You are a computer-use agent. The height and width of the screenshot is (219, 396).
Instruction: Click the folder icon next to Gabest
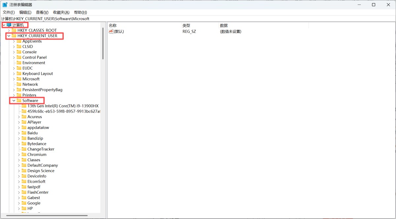24,198
